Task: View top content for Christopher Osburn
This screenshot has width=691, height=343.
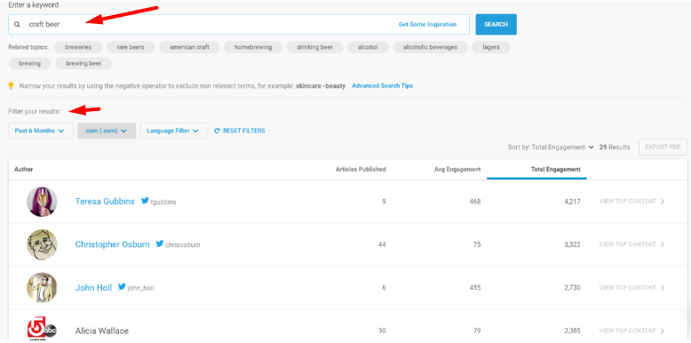Action: [x=632, y=244]
